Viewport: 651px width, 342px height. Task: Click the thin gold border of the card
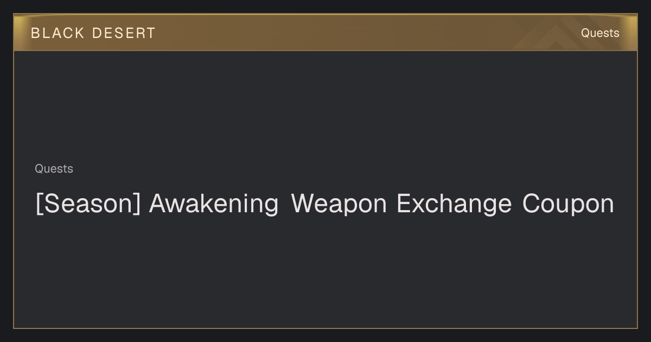click(14, 190)
